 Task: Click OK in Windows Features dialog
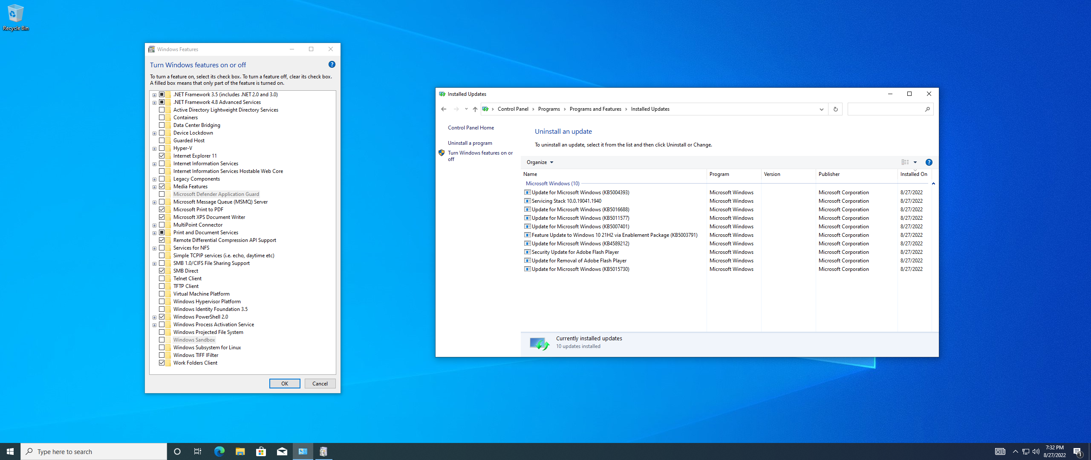tap(285, 384)
